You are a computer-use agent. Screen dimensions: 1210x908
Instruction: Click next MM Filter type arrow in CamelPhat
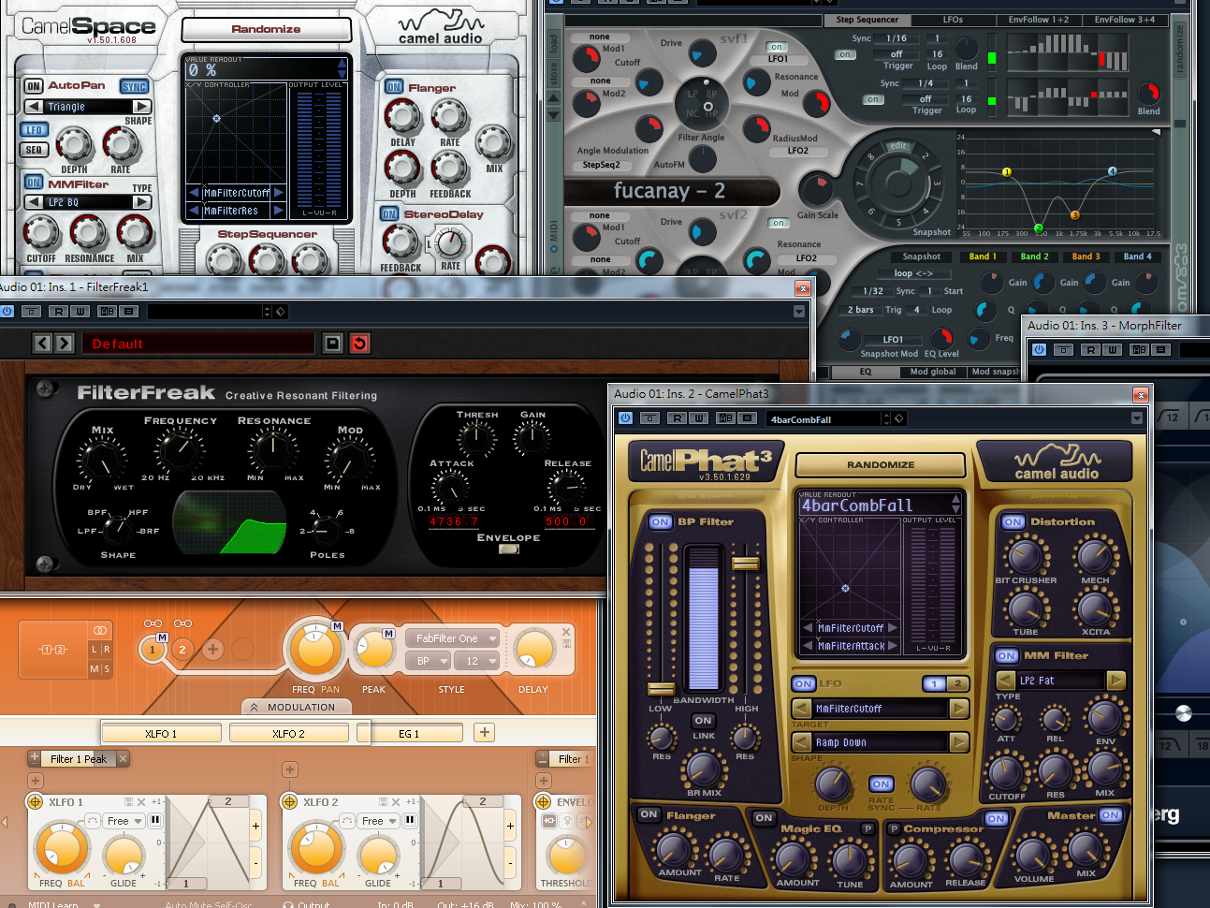1115,681
